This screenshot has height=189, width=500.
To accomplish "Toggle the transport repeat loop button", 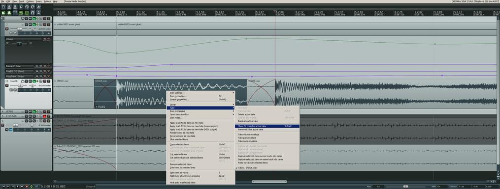I will coord(31,187).
